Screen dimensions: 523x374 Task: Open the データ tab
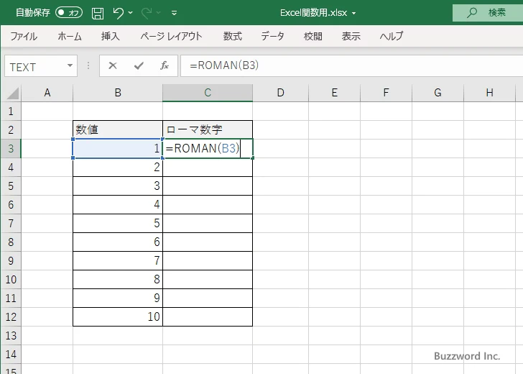[272, 36]
